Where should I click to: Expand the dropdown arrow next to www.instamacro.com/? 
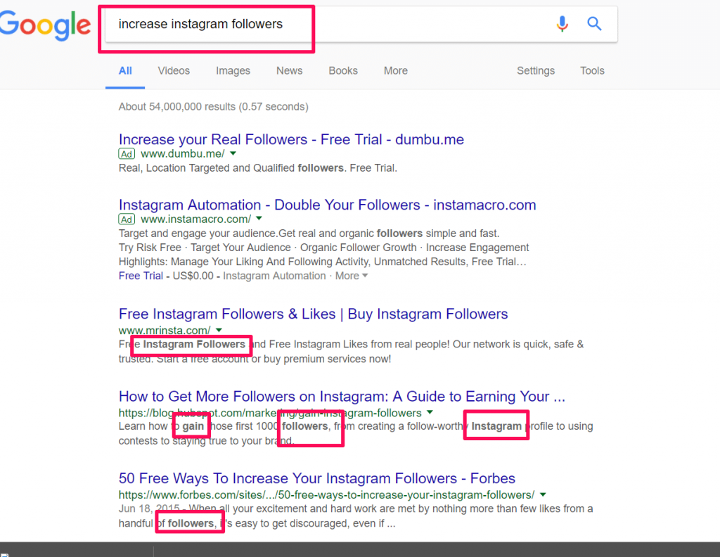pyautogui.click(x=259, y=219)
